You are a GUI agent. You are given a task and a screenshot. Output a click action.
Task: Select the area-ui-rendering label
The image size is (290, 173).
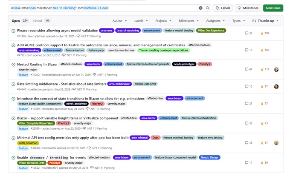point(128,31)
